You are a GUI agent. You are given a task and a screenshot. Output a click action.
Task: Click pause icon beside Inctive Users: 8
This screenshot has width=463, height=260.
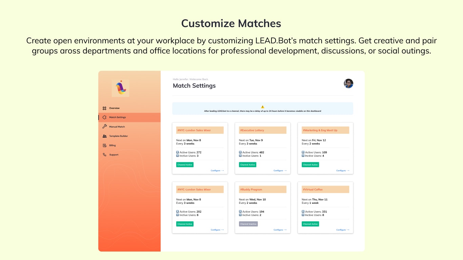[303, 215]
